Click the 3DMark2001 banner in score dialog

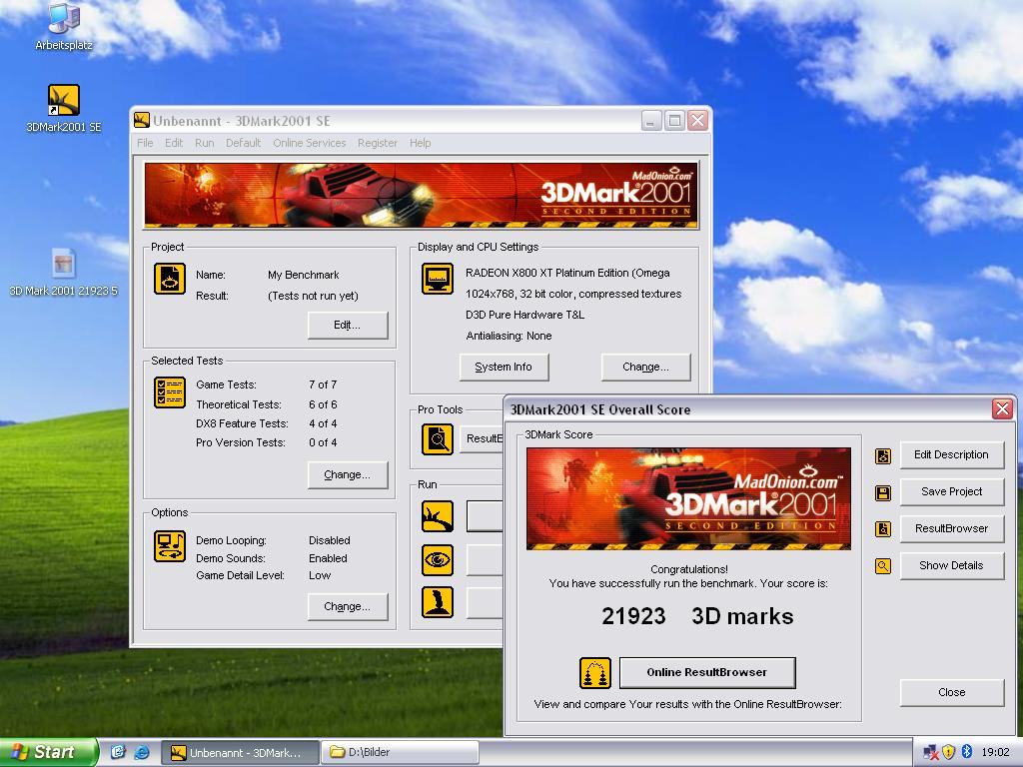click(x=688, y=499)
